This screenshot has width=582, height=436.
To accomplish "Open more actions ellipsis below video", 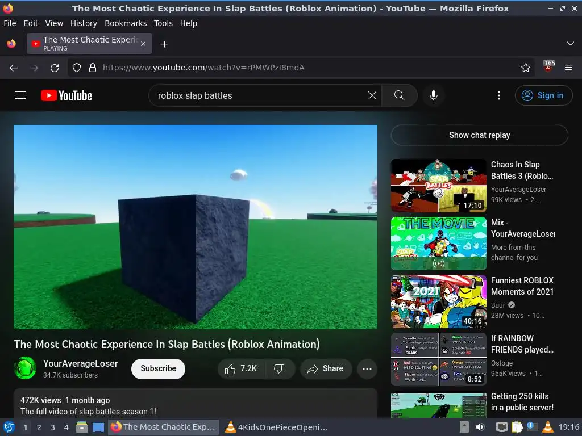I will point(367,368).
